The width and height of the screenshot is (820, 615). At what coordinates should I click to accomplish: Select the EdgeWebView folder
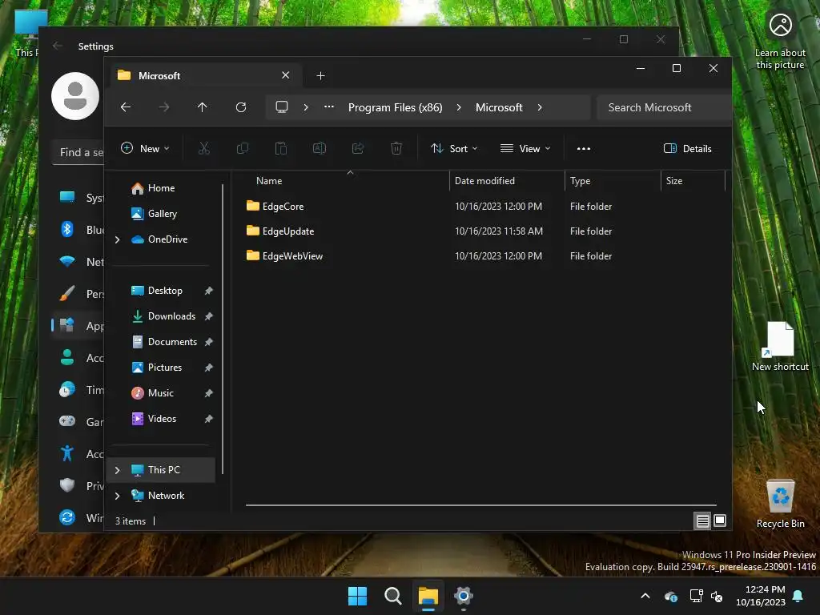coord(284,256)
